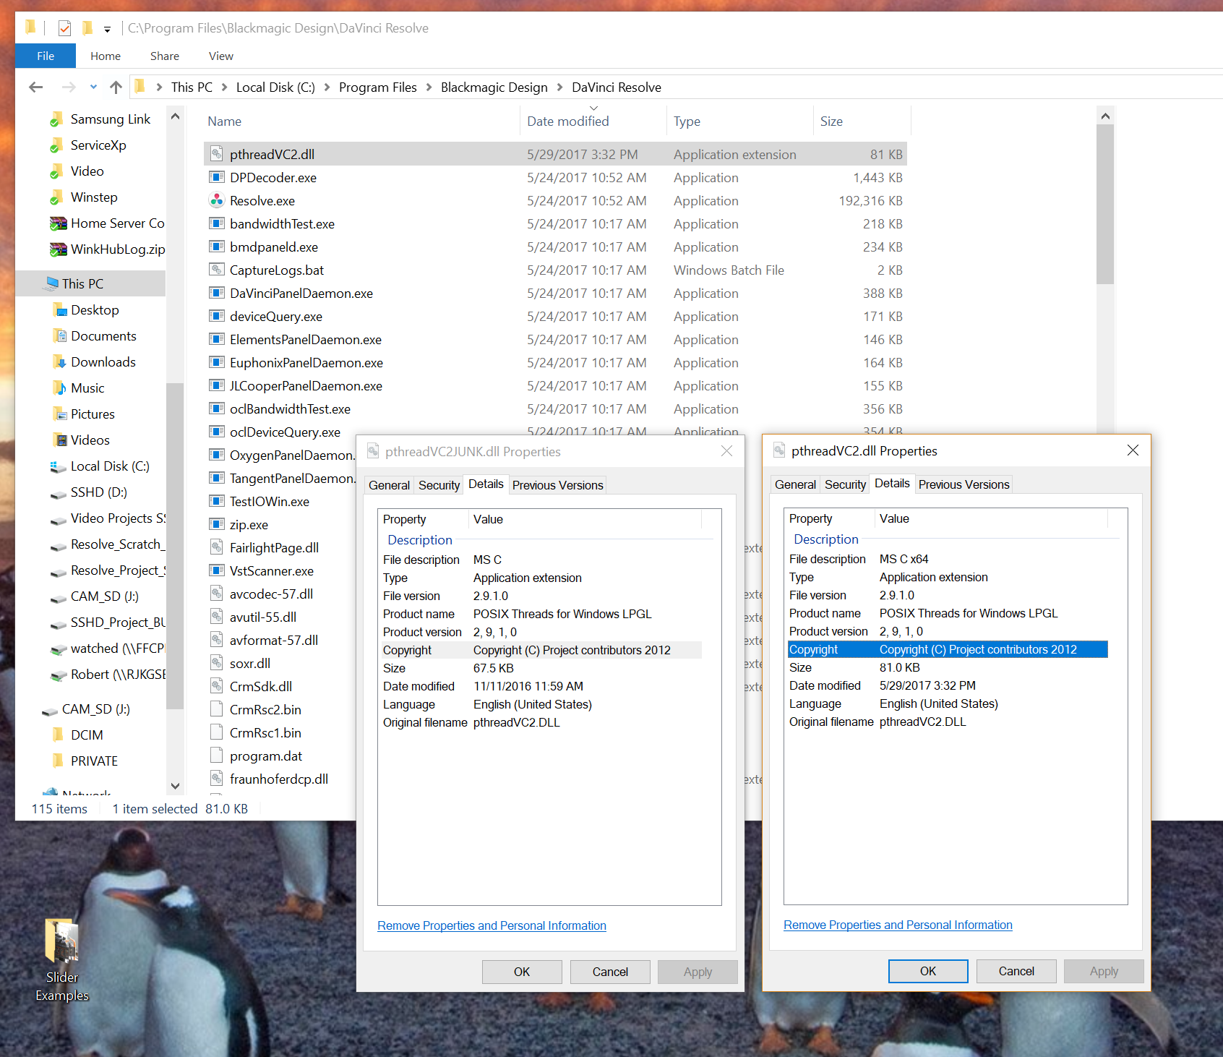Click the Back navigation arrow
Viewport: 1223px width, 1057px height.
(36, 87)
